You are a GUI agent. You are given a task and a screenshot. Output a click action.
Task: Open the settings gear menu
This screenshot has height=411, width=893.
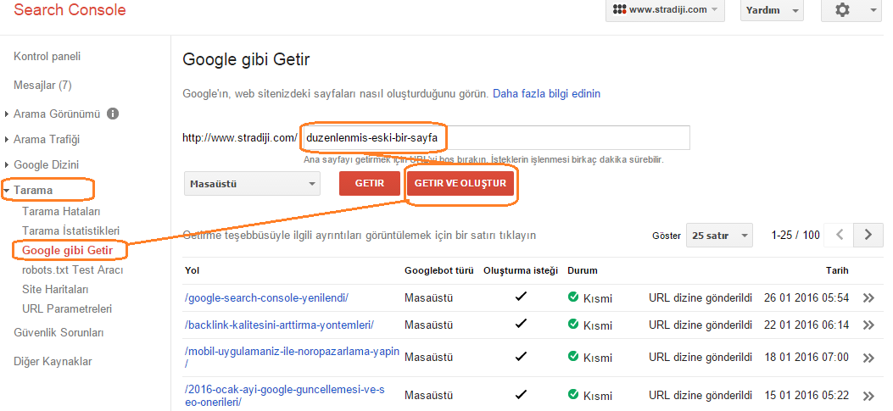851,11
